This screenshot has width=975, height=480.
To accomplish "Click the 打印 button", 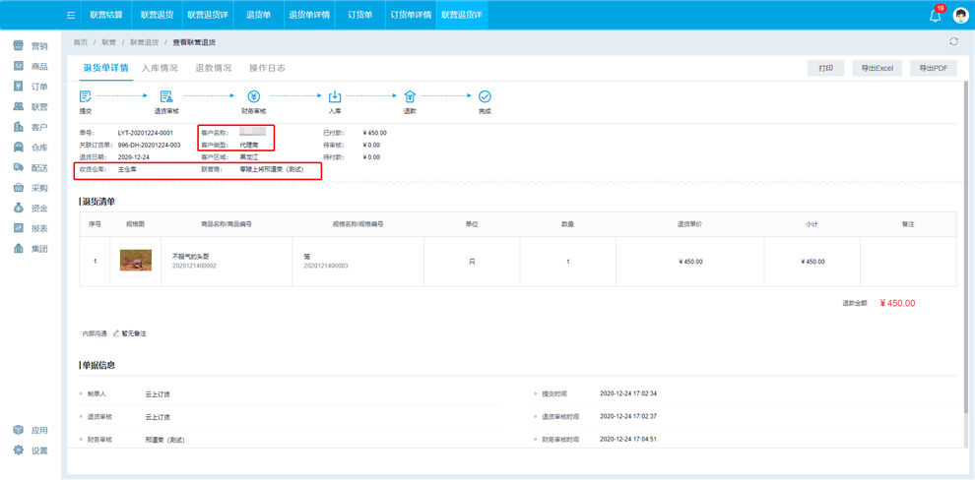I will coord(825,68).
